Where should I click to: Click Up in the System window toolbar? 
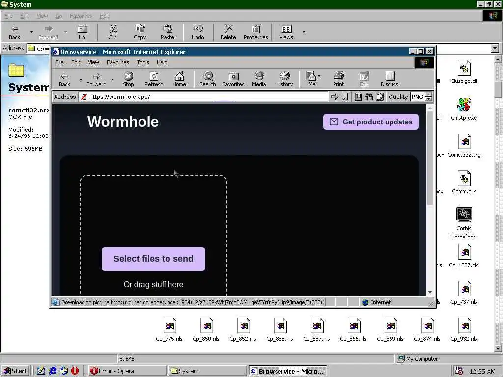tap(82, 32)
